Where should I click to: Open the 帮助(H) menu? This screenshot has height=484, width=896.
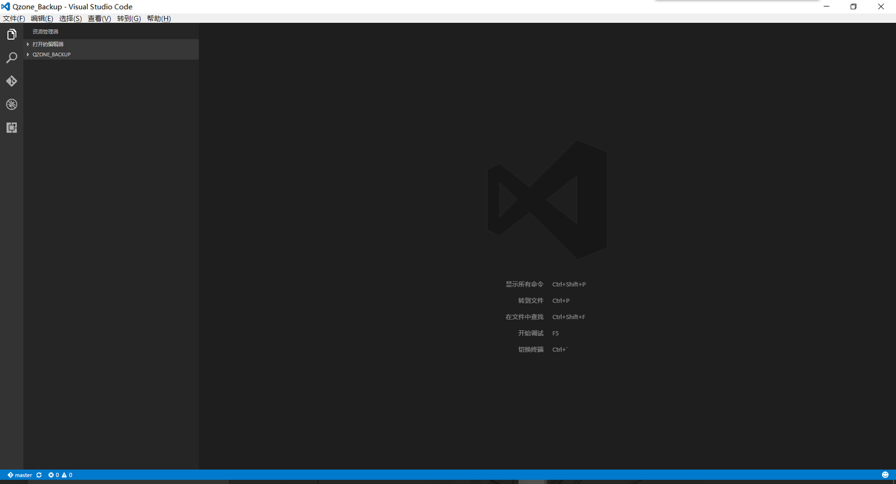(159, 19)
